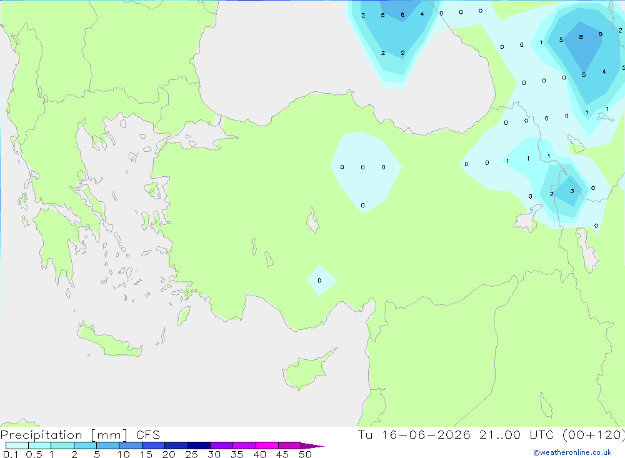Click the 25–30 mm purple legend box
The image size is (625, 458).
[199, 446]
